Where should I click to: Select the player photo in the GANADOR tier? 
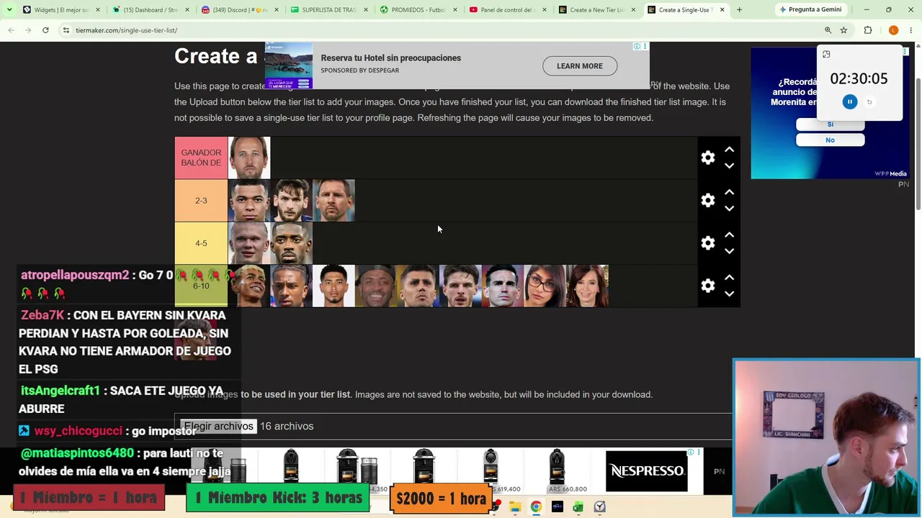pos(249,158)
